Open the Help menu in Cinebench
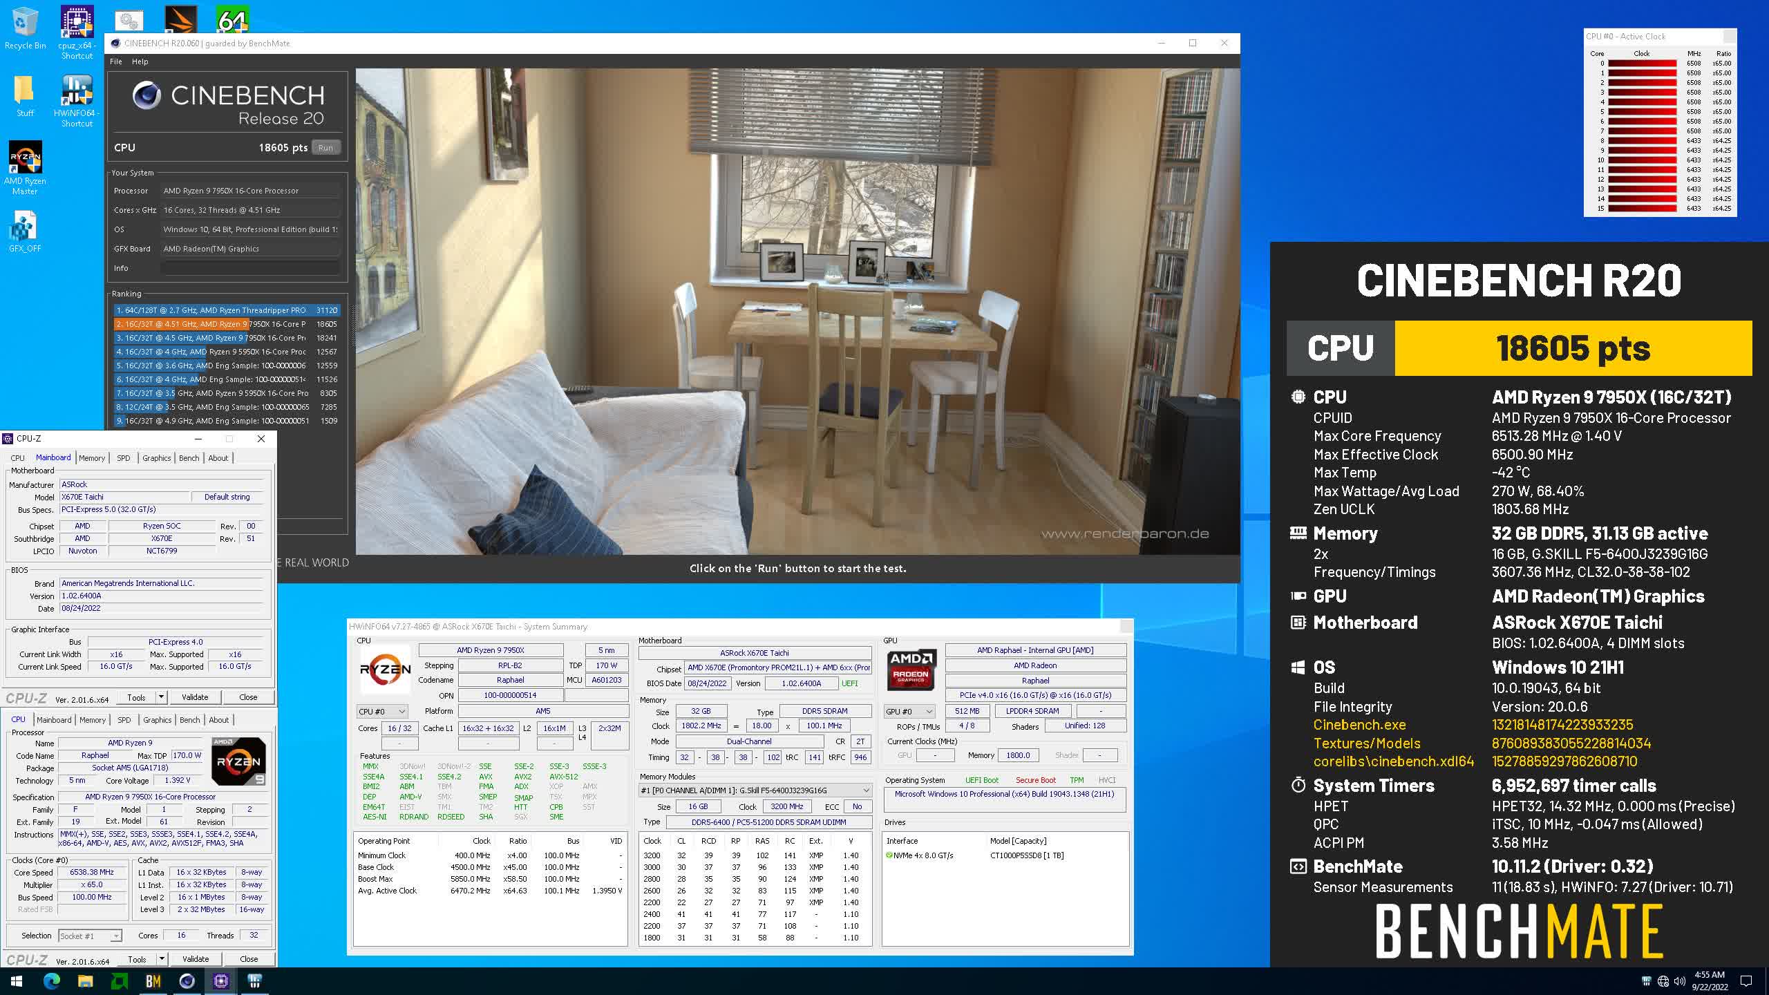The image size is (1769, 995). [x=140, y=61]
